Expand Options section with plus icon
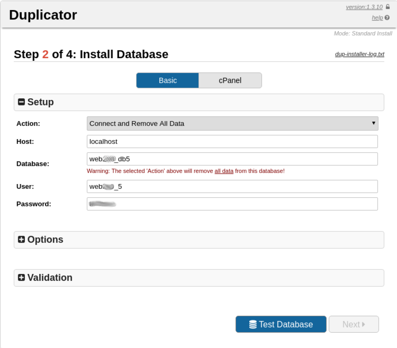The width and height of the screenshot is (397, 348). [22, 239]
